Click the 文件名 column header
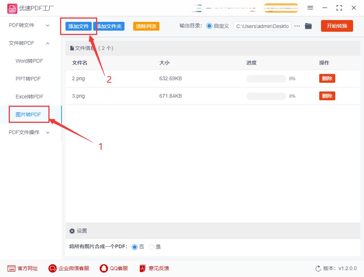364x277 pixels. (x=80, y=63)
